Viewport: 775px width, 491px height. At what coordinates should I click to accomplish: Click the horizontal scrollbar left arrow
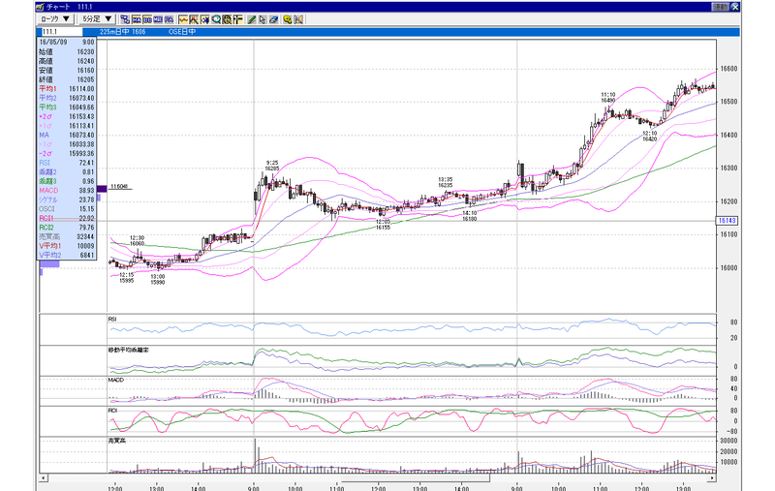point(44,477)
